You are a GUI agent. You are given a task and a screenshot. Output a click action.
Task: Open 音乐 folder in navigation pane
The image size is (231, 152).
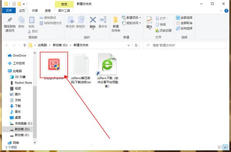15,112
